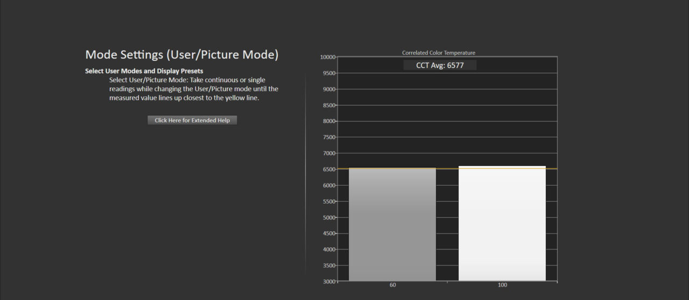Click the Correlated Color Temperature chart title

(439, 53)
